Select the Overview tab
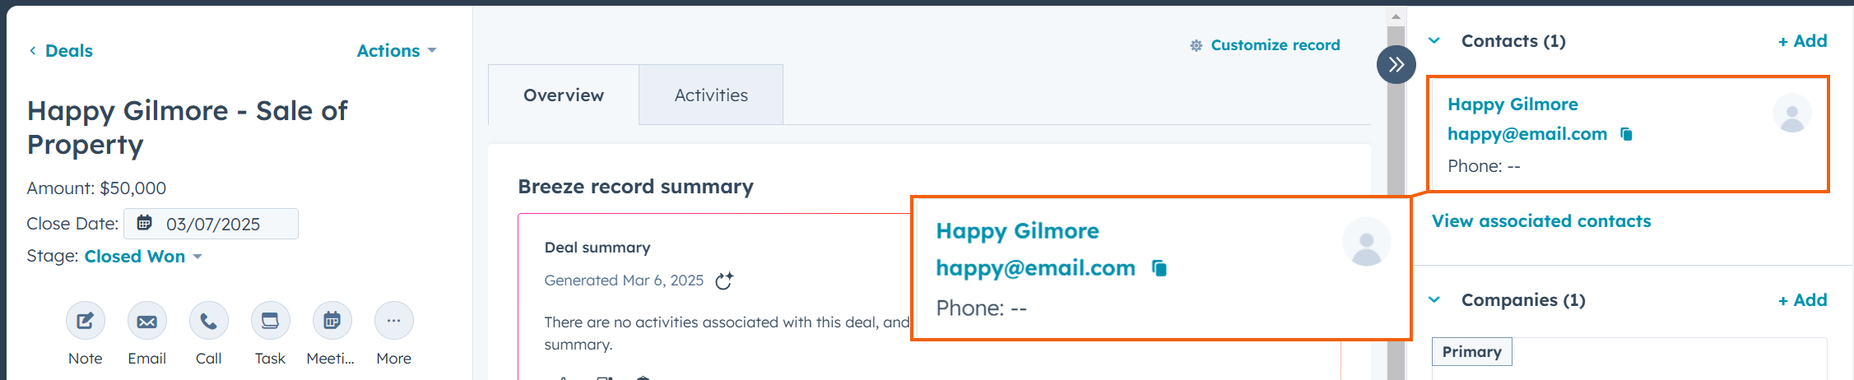The image size is (1854, 380). coord(564,95)
